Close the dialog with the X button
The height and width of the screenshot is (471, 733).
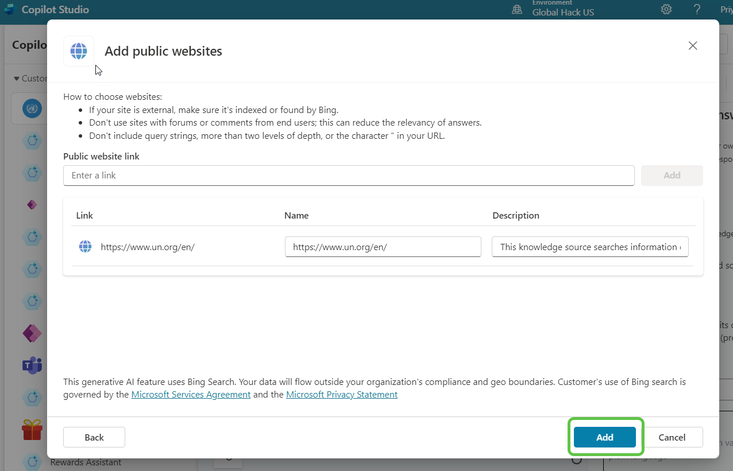[693, 46]
